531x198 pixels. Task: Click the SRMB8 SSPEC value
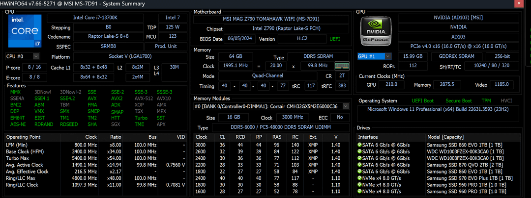tap(108, 46)
